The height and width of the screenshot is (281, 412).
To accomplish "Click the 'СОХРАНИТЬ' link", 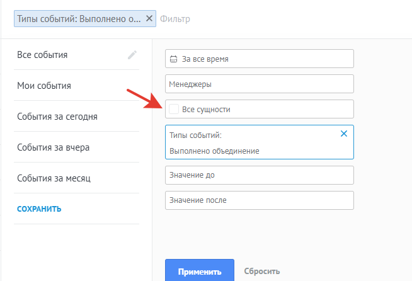I will point(39,209).
